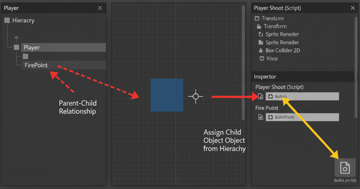Viewport: 360px width, 189px height.
Task: Click the Bullet.prefab file icon
Action: pos(345,167)
